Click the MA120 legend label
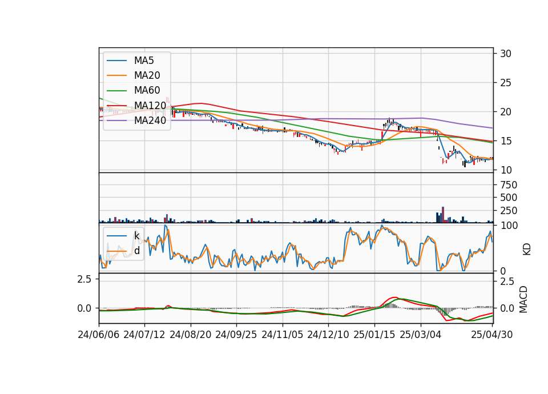The width and height of the screenshot is (548, 394). click(x=150, y=105)
